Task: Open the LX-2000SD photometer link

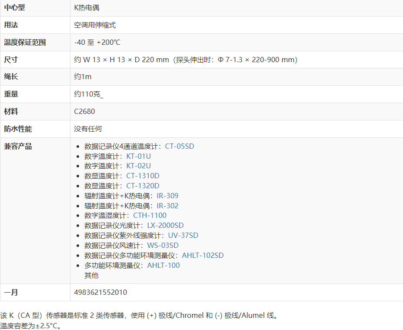Action: tap(165, 225)
